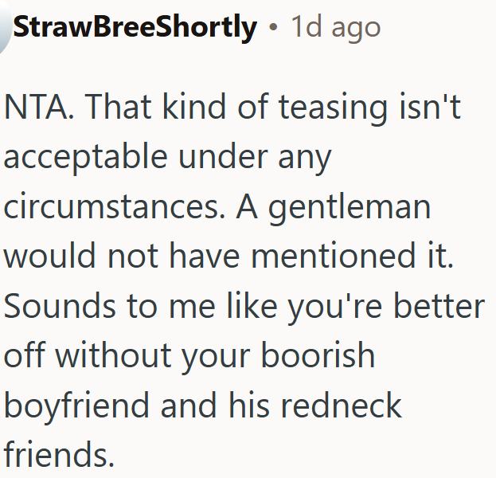Click the 'NTA.' verdict at comment start

[36, 108]
